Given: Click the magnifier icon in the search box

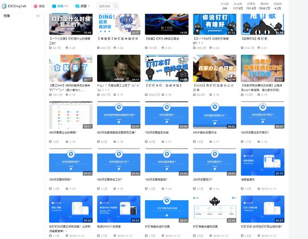Looking at the screenshot, I should (115, 6).
